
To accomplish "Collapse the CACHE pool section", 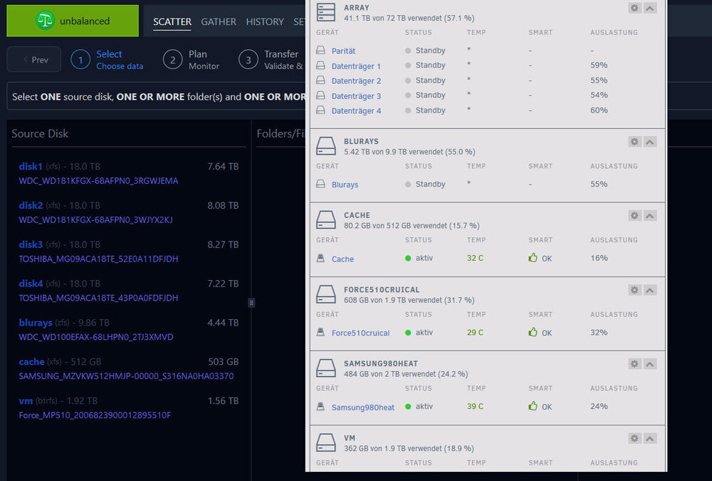I will click(x=650, y=215).
